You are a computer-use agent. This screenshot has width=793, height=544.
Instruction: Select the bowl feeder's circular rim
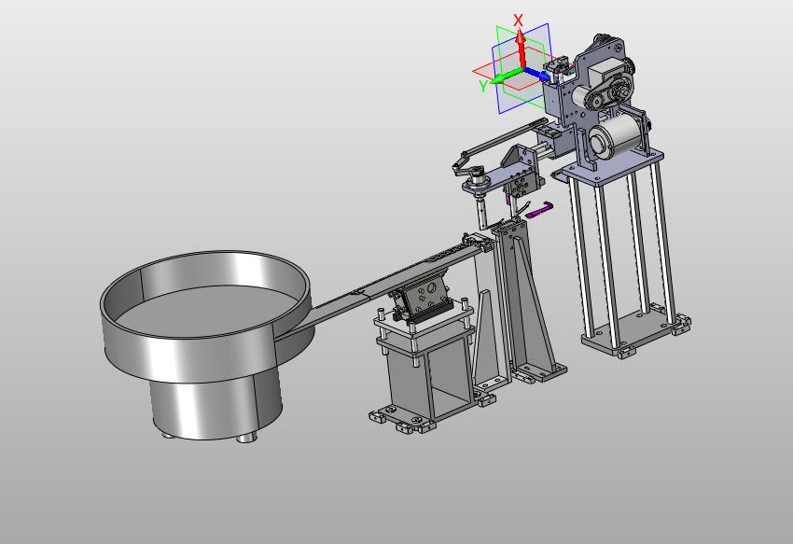[x=203, y=295]
